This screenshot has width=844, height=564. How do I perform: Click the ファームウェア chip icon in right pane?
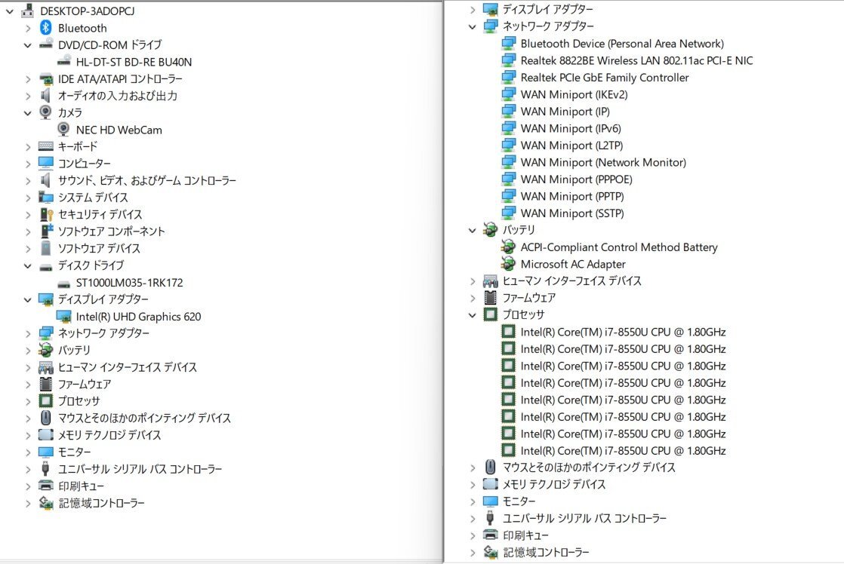tap(491, 297)
